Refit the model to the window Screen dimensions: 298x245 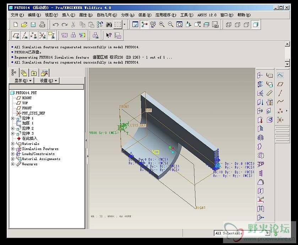[x=179, y=25]
